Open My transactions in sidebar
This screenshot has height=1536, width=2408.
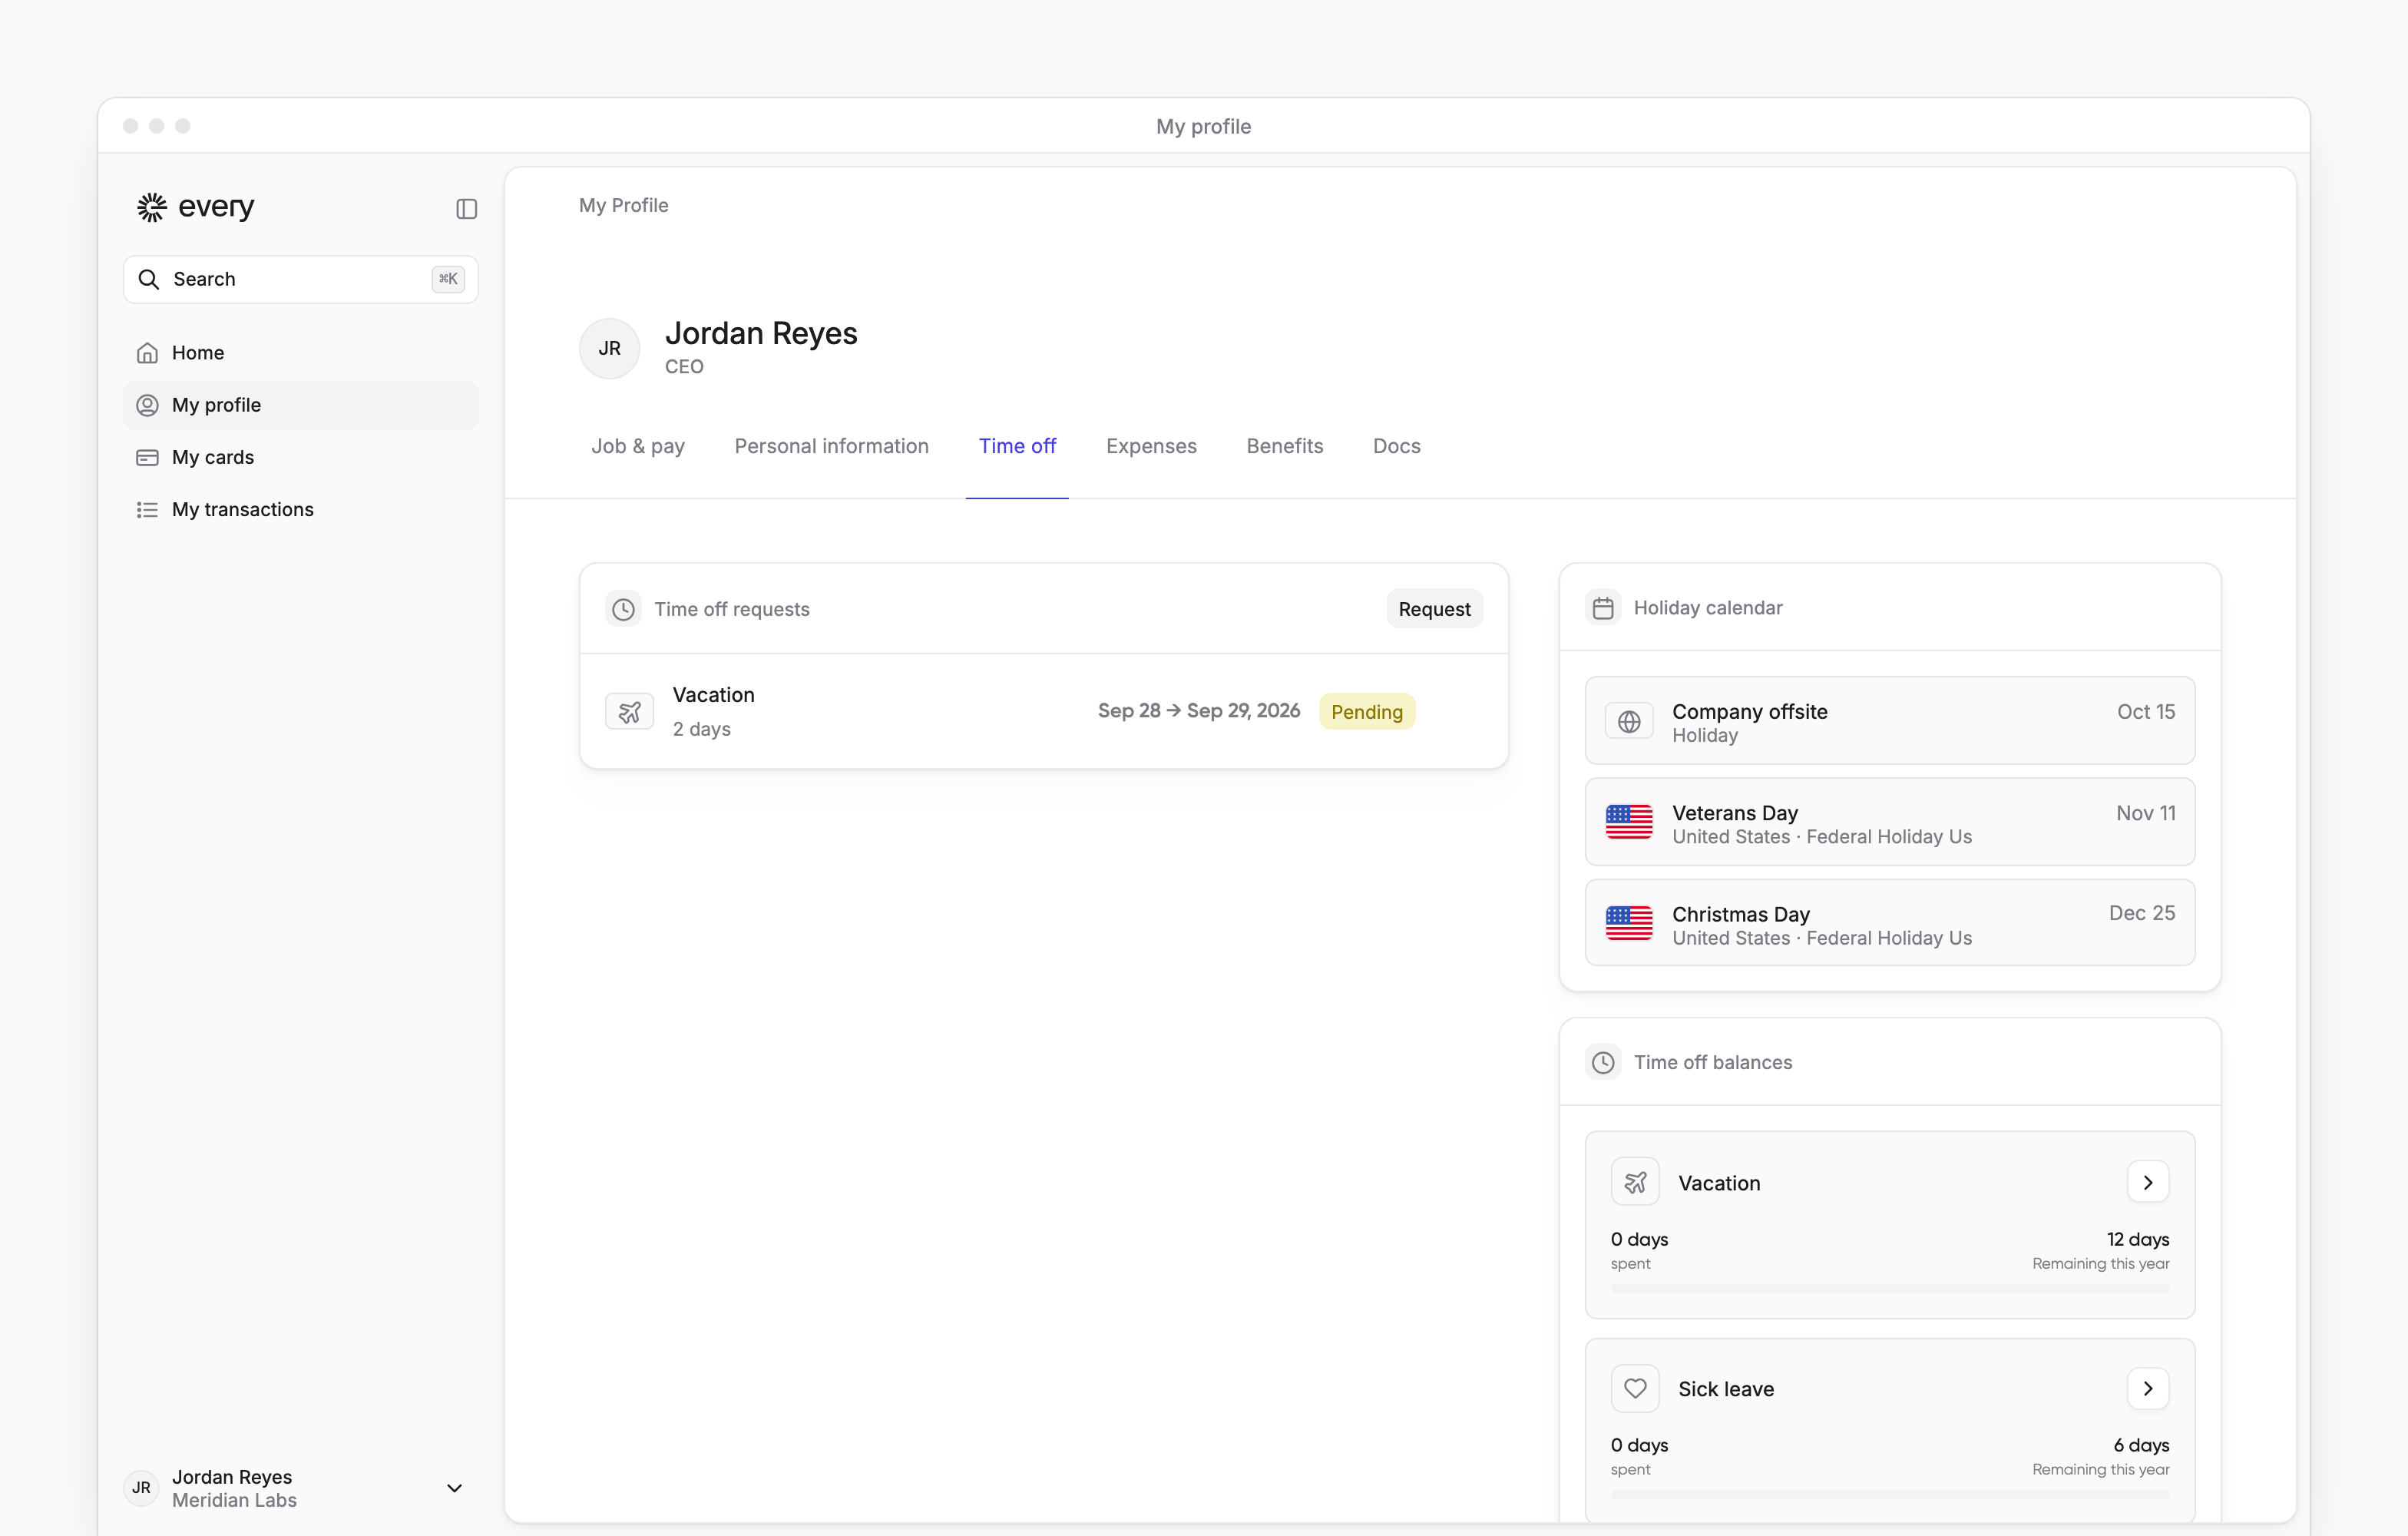point(300,510)
